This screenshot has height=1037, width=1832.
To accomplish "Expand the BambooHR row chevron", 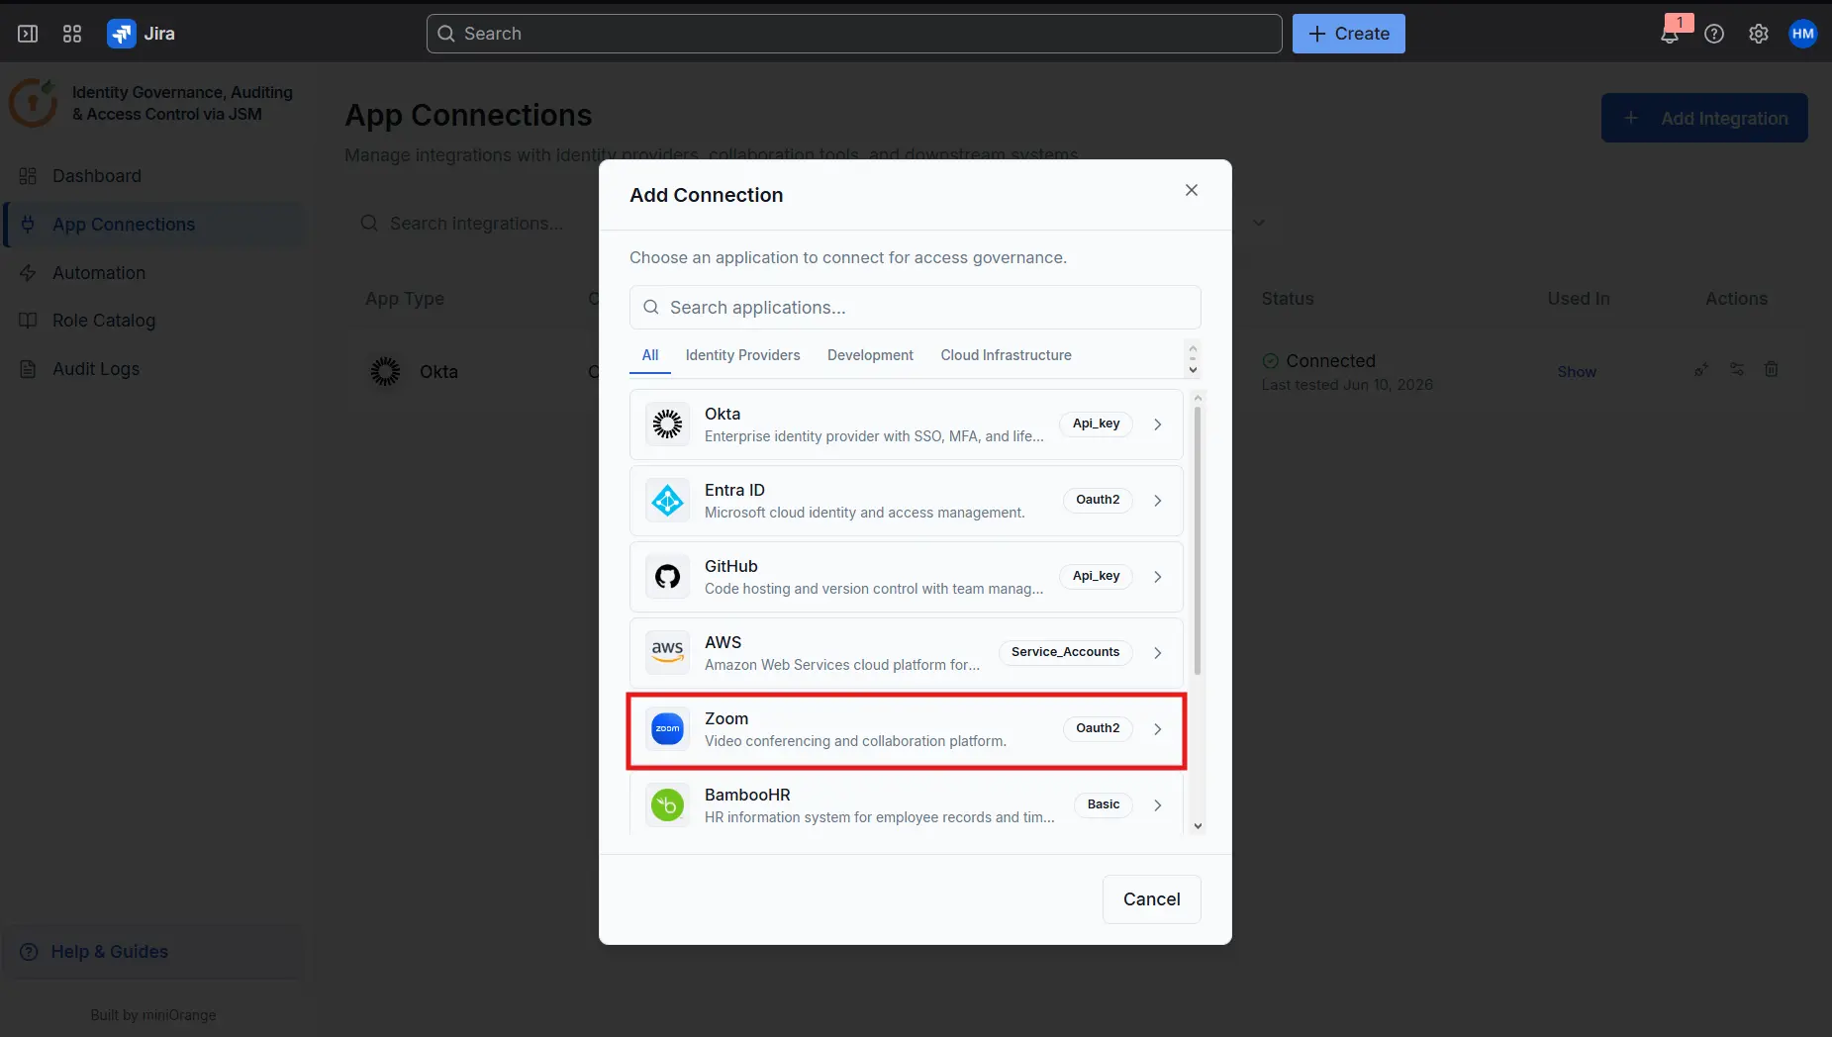I will pos(1157,805).
